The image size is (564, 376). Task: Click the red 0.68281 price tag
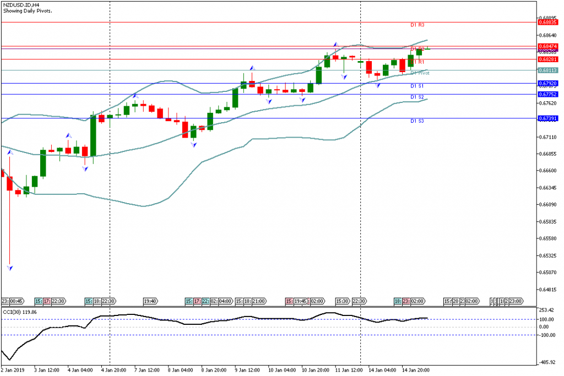[547, 59]
